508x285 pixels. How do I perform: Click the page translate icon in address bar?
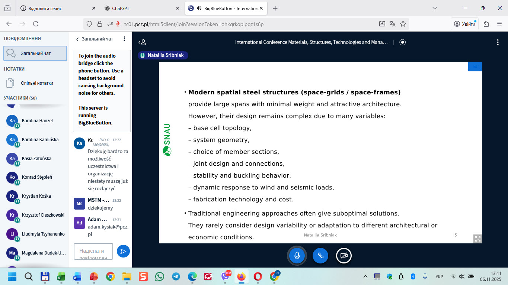[x=392, y=24]
